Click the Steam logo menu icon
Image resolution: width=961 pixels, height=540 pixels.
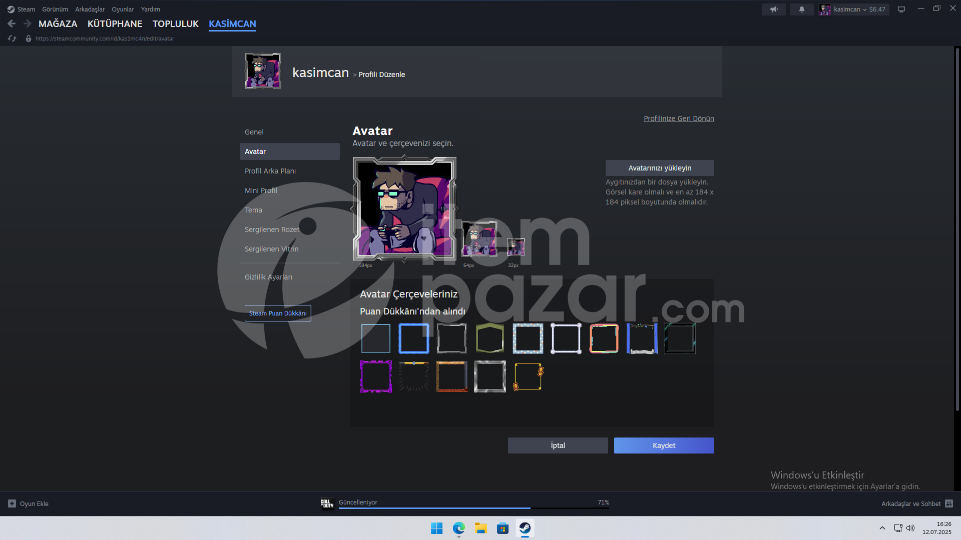pyautogui.click(x=11, y=9)
